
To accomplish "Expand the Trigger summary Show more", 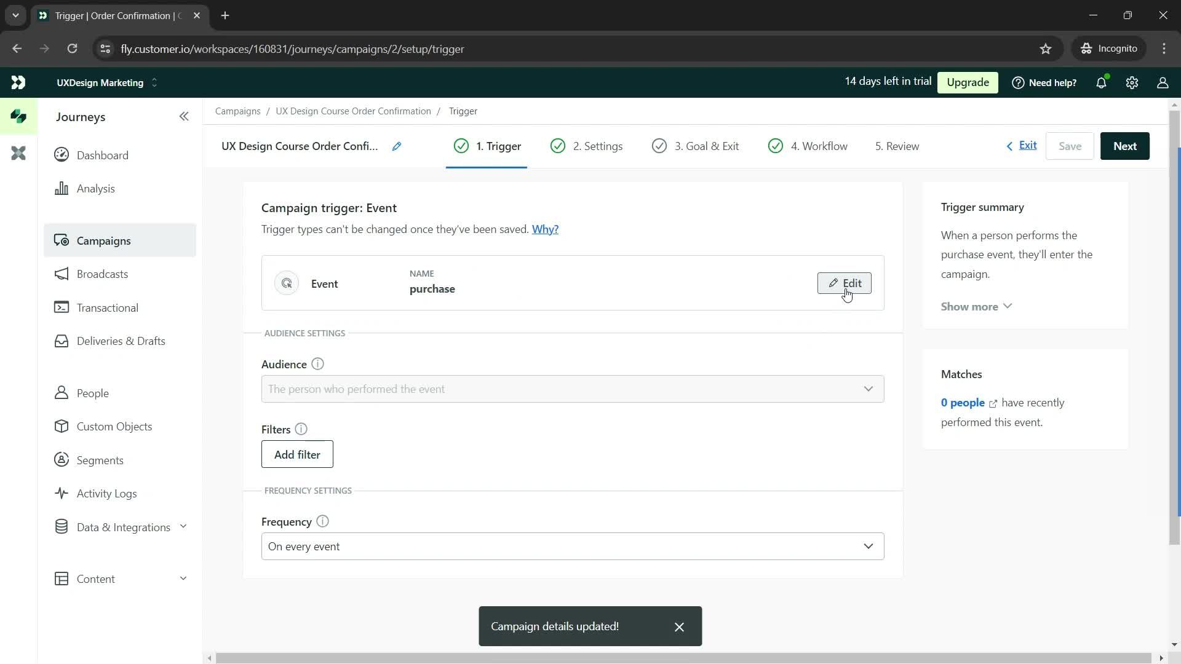I will click(x=977, y=306).
